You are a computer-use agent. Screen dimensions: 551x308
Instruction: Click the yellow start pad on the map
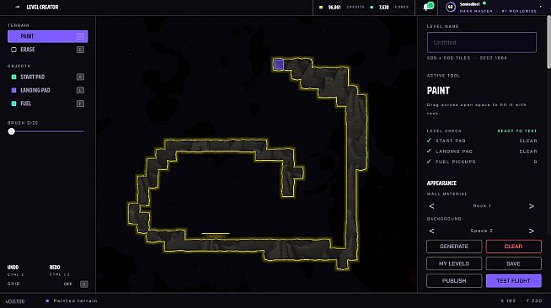[216, 234]
